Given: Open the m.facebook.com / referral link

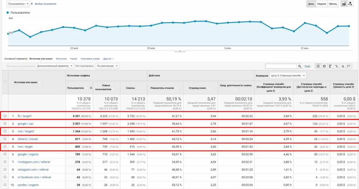Looking at the screenshot, I should coord(34,177).
